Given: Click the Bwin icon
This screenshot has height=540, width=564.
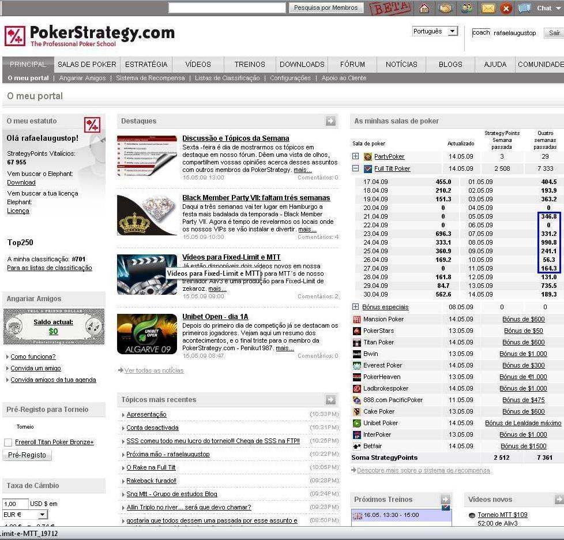Looking at the screenshot, I should 357,354.
